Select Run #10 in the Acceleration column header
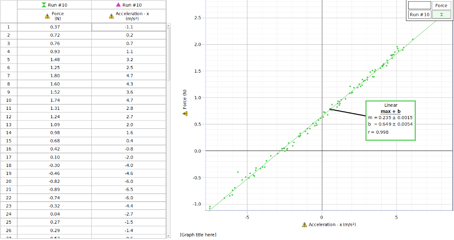The height and width of the screenshot is (240, 454). coord(132,5)
